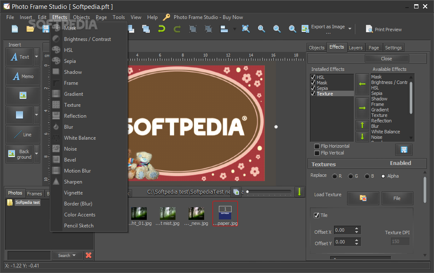Remove effect with right green arrow
The width and height of the screenshot is (434, 273).
coord(362,108)
